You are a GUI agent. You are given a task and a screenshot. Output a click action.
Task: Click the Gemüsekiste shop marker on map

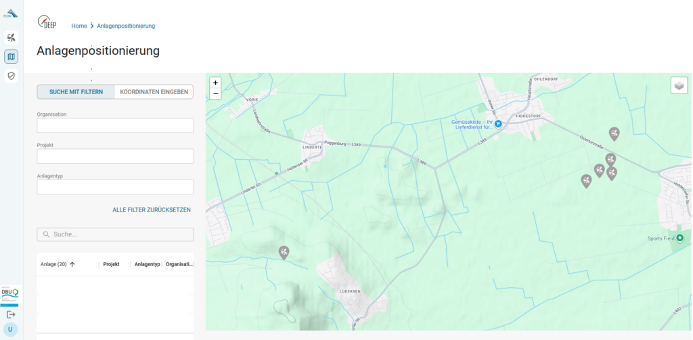(x=498, y=124)
